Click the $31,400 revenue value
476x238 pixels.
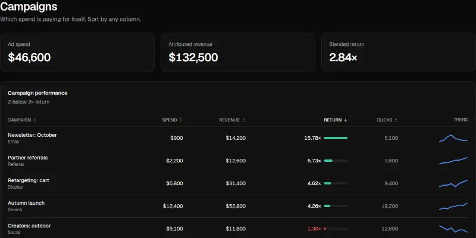click(236, 183)
